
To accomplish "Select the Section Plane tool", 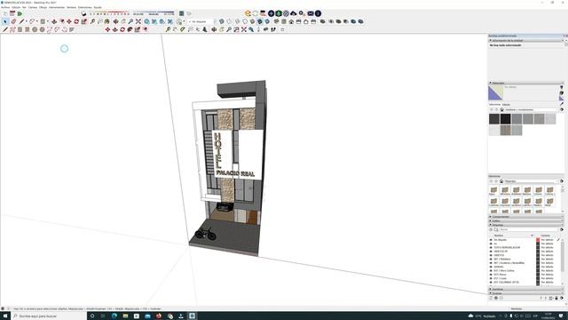I will [x=282, y=29].
